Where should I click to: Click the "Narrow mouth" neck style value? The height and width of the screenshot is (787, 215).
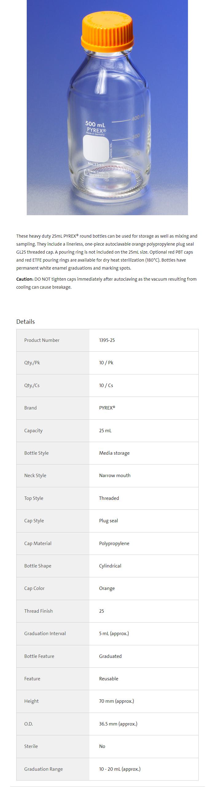coord(115,475)
